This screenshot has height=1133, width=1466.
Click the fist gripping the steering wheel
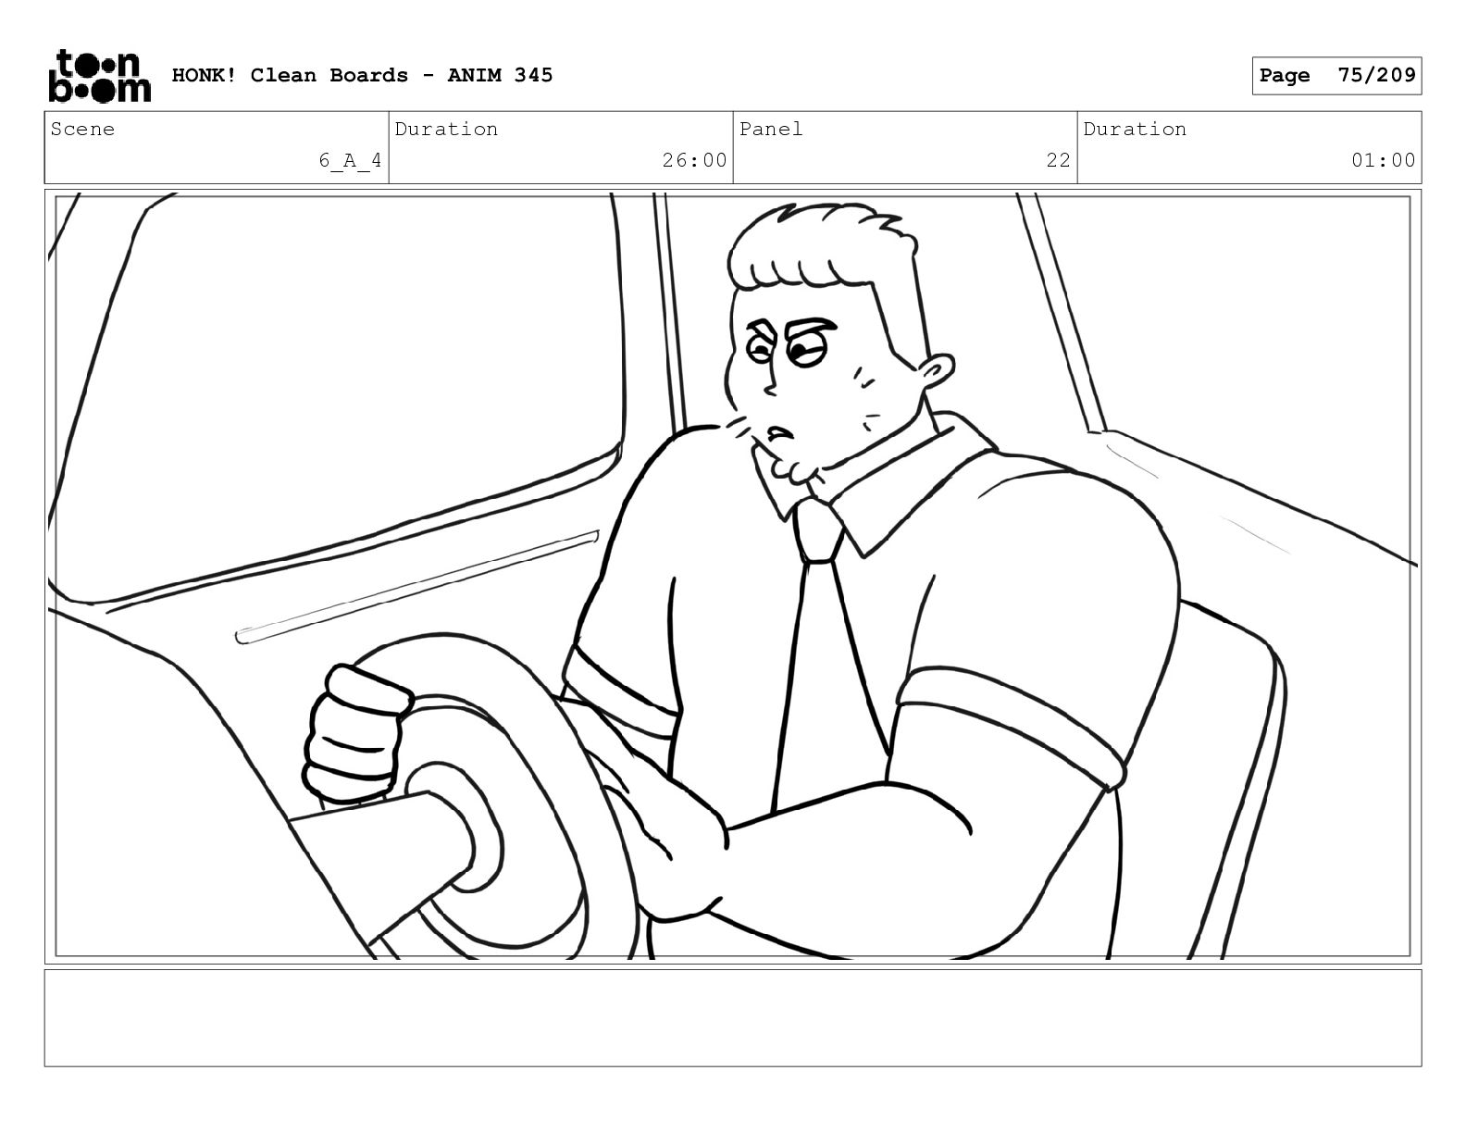(x=356, y=731)
